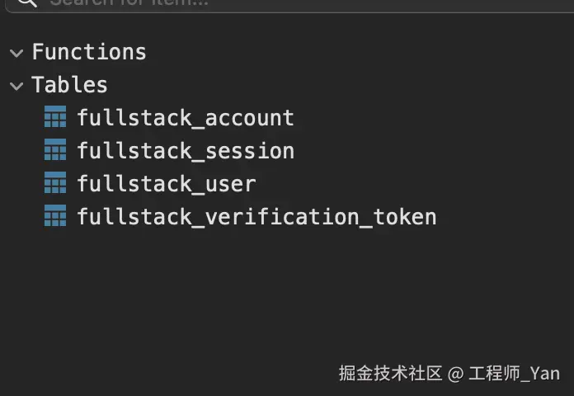Screen dimensions: 574x396
Task: Collapse the Functions section chevron
Action: (x=16, y=53)
